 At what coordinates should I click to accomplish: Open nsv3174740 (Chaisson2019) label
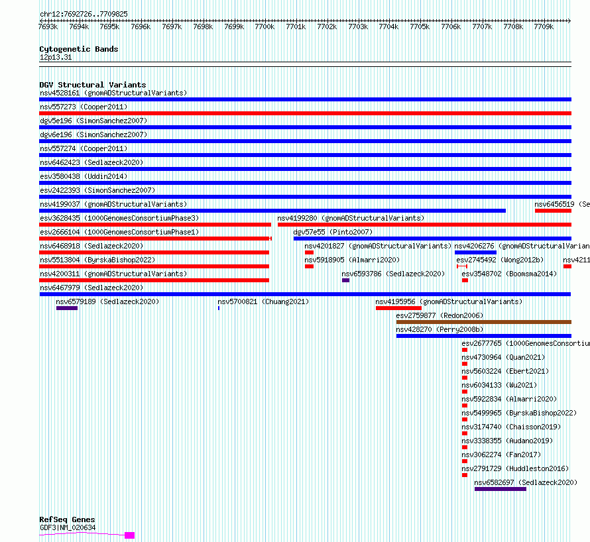pyautogui.click(x=511, y=427)
